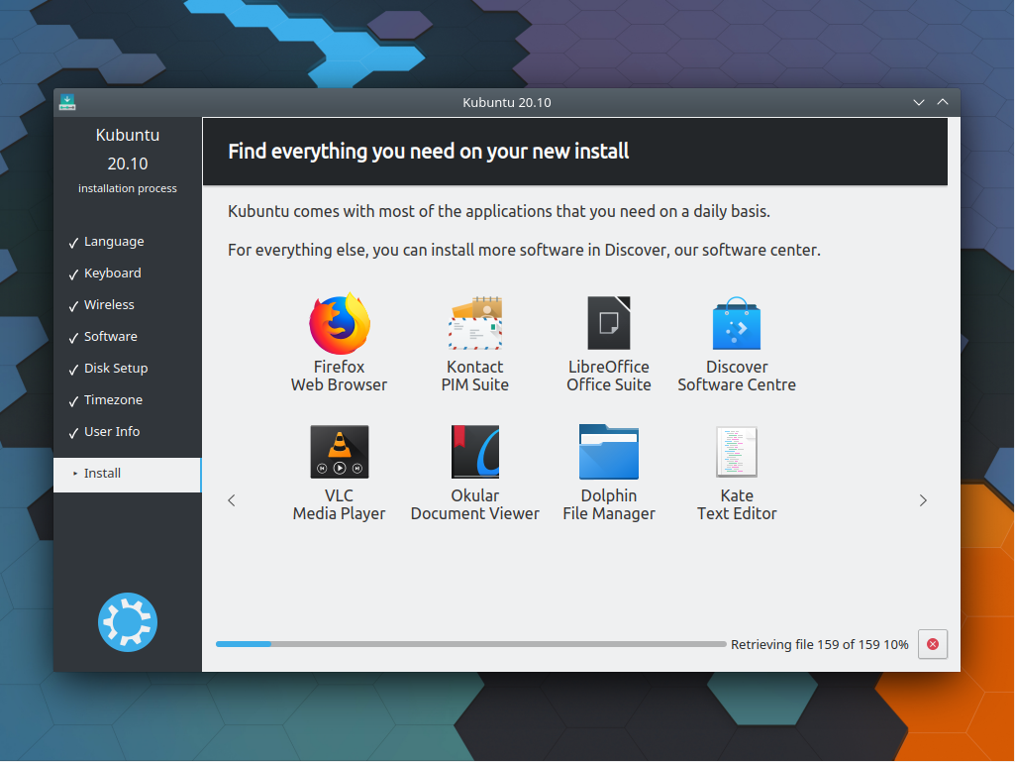This screenshot has width=1015, height=762.
Task: Click the Okular Document Viewer icon
Action: click(x=475, y=452)
